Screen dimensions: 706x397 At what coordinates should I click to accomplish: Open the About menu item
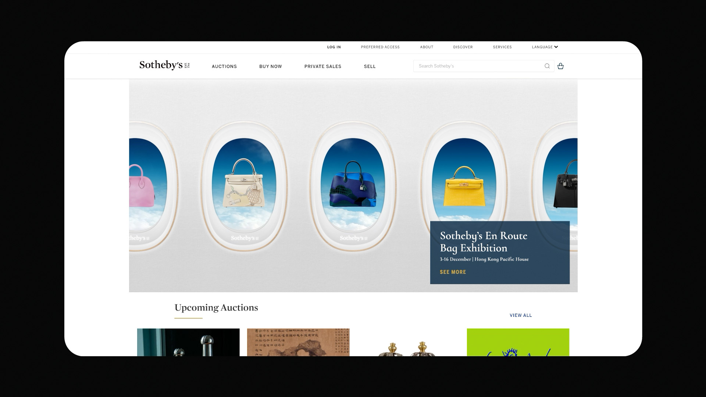coord(427,47)
